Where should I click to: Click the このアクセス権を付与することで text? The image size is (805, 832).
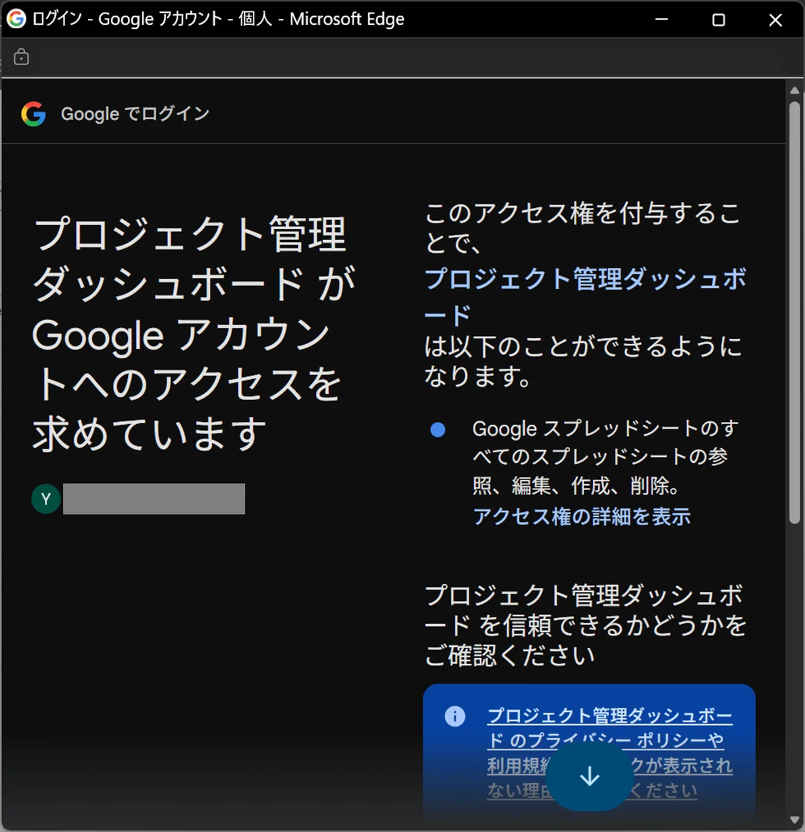tap(582, 228)
